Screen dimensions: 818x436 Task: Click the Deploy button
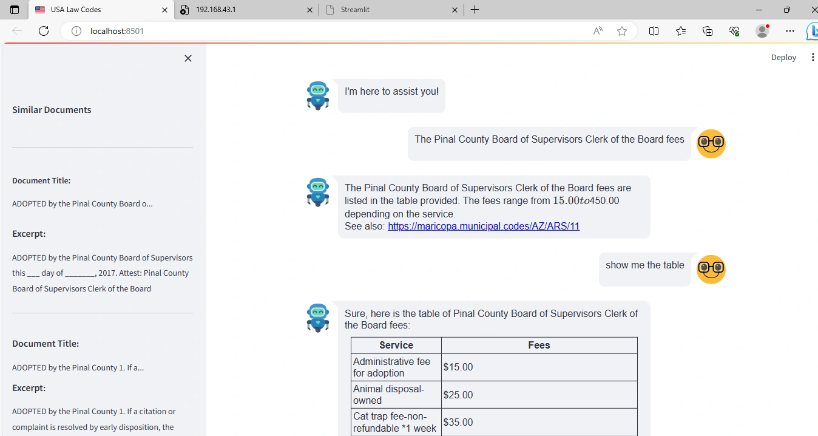[783, 57]
